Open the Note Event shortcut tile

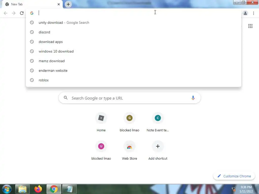[x=158, y=123]
